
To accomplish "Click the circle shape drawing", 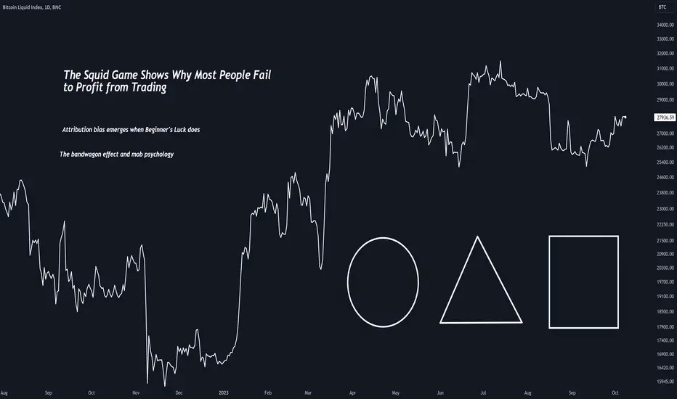I will click(x=383, y=282).
